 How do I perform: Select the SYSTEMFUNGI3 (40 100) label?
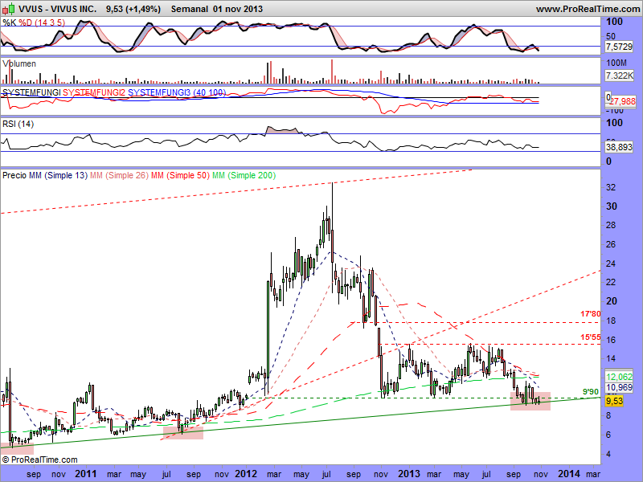click(177, 92)
